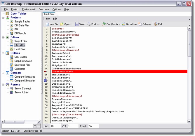Open the editor menu bar overflow arrow

coord(189,19)
